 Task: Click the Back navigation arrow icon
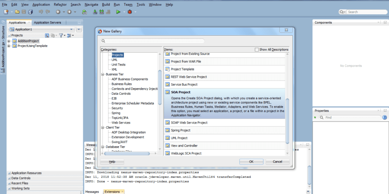pos(58,12)
